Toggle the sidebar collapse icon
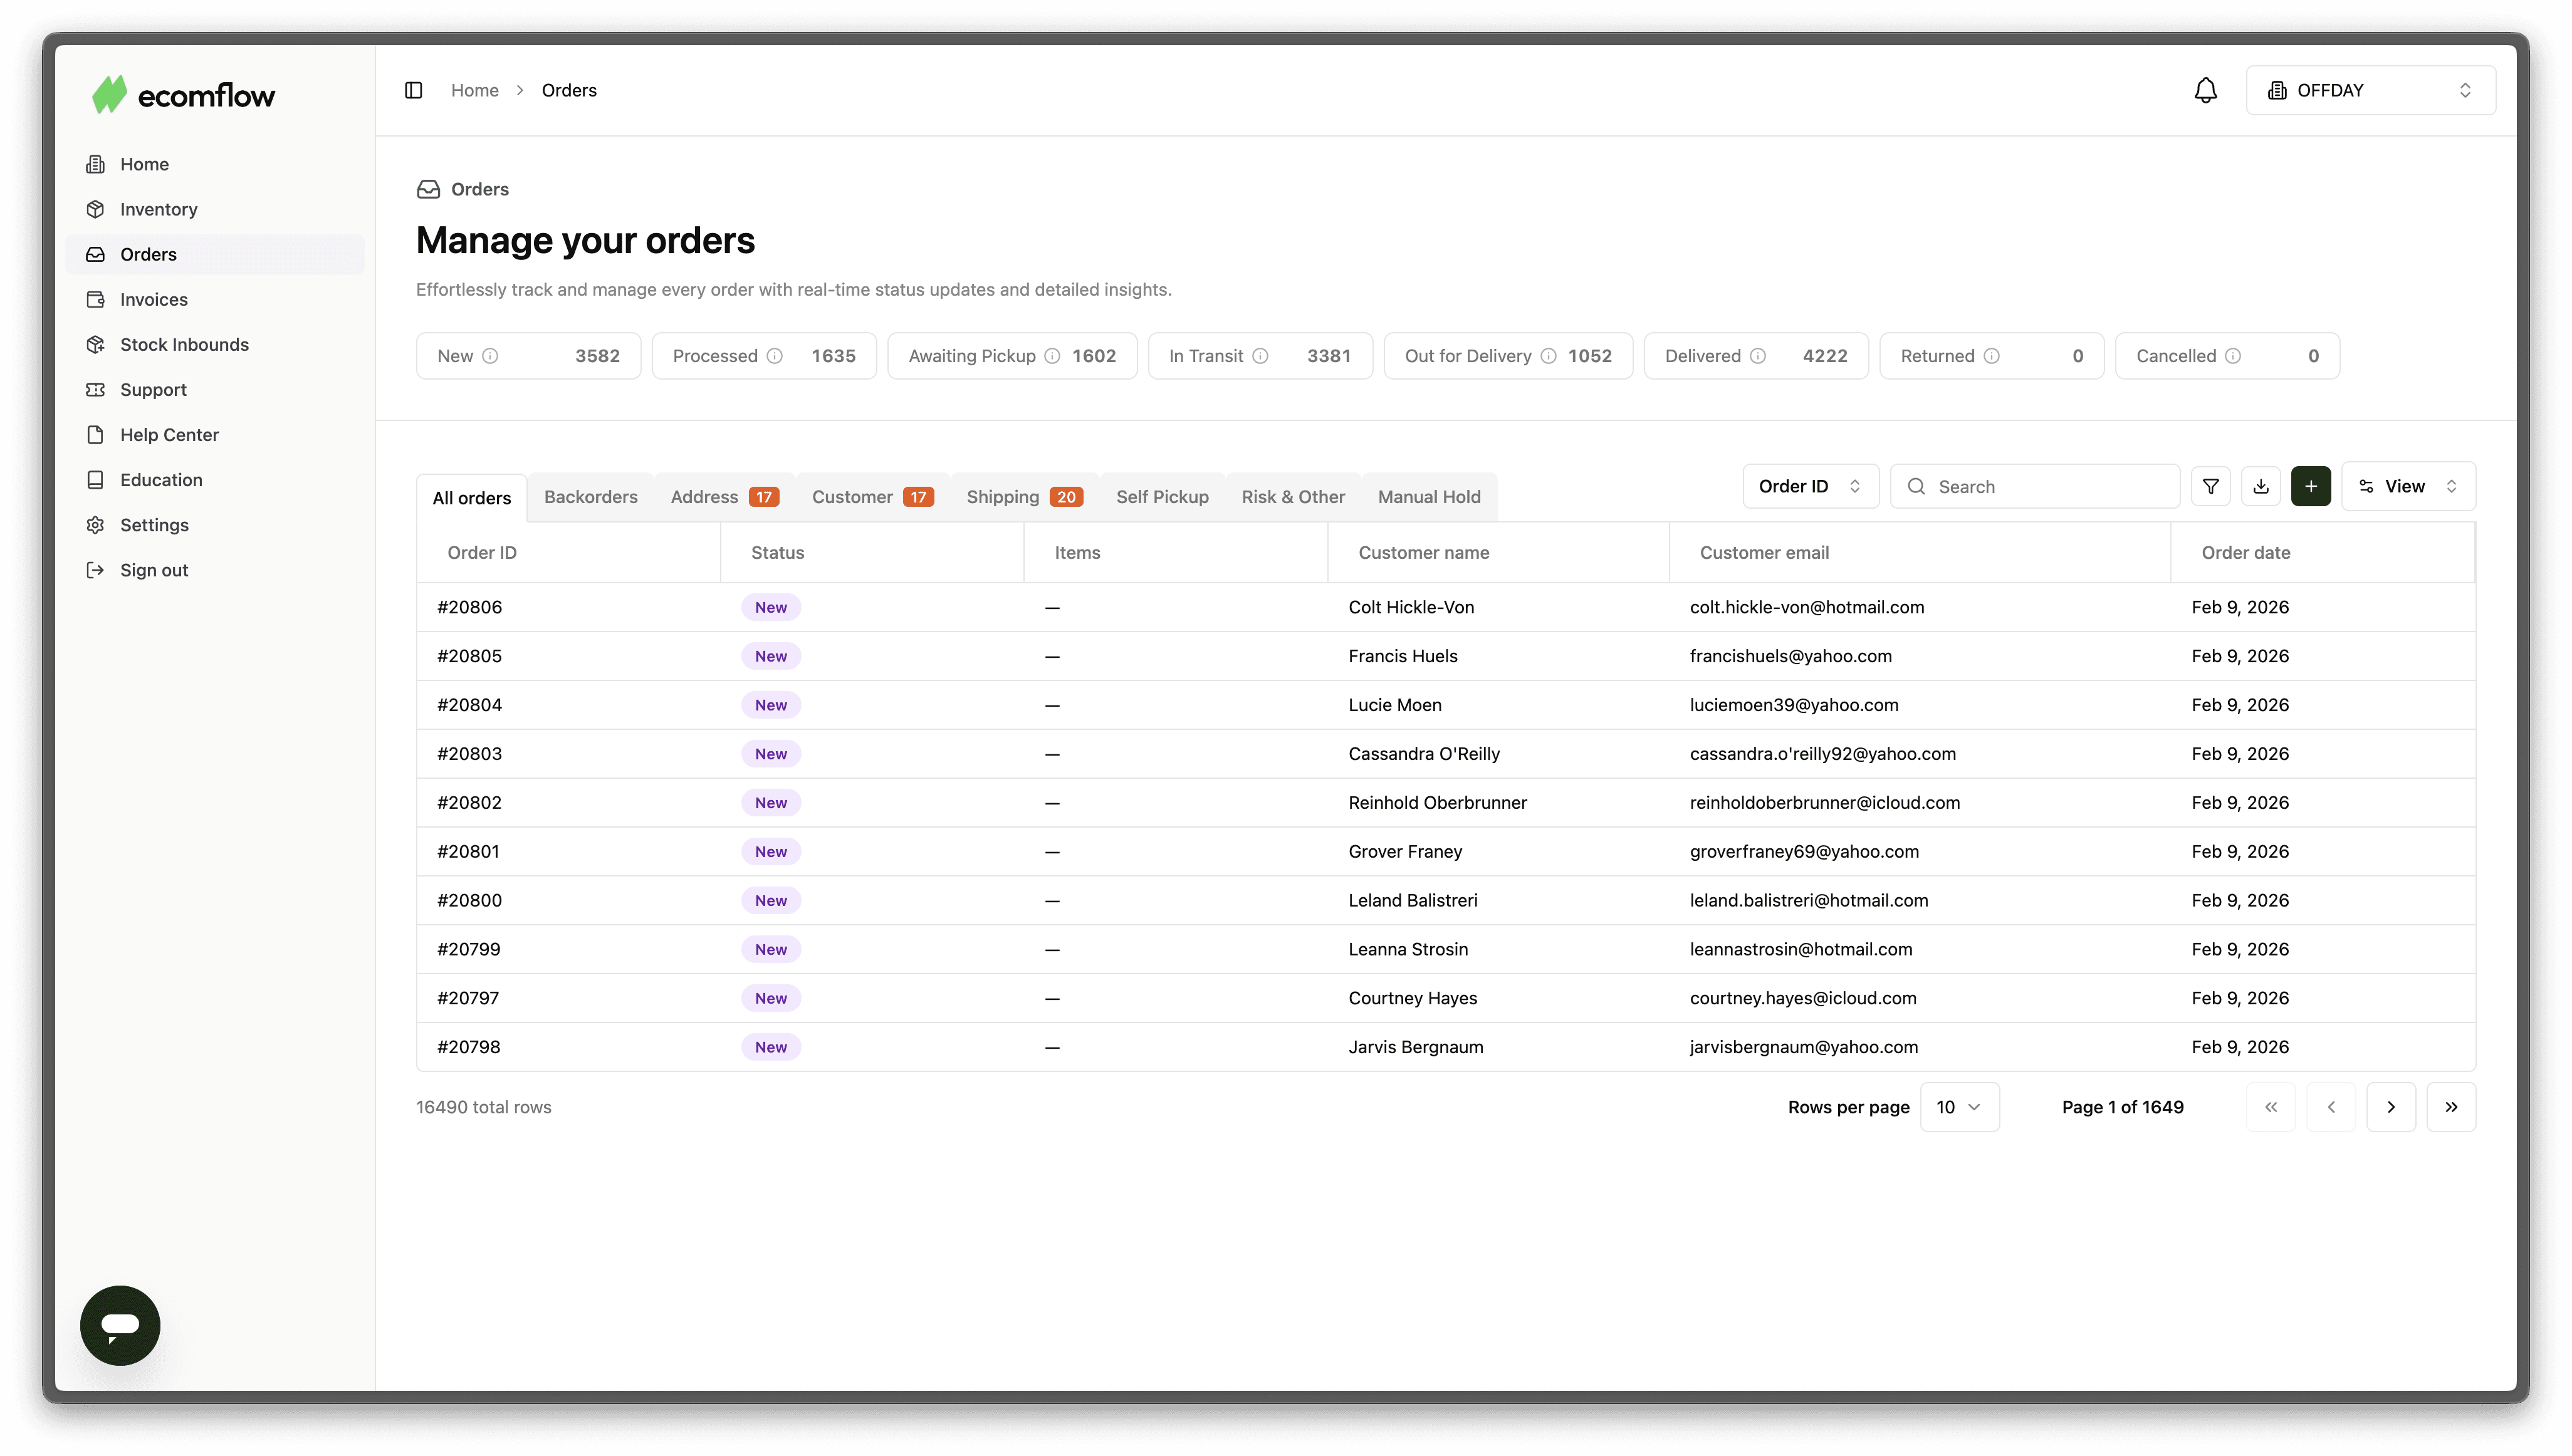The height and width of the screenshot is (1456, 2572). pos(413,90)
